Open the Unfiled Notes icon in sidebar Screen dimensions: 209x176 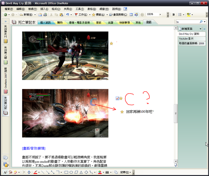click(6, 158)
